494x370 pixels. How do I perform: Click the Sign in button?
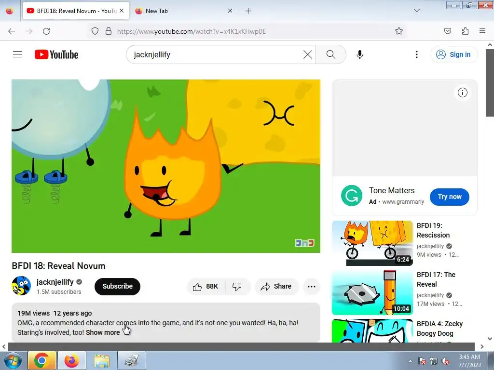(454, 54)
